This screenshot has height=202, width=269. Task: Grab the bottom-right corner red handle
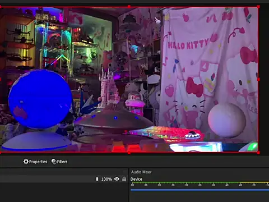pyautogui.click(x=258, y=153)
